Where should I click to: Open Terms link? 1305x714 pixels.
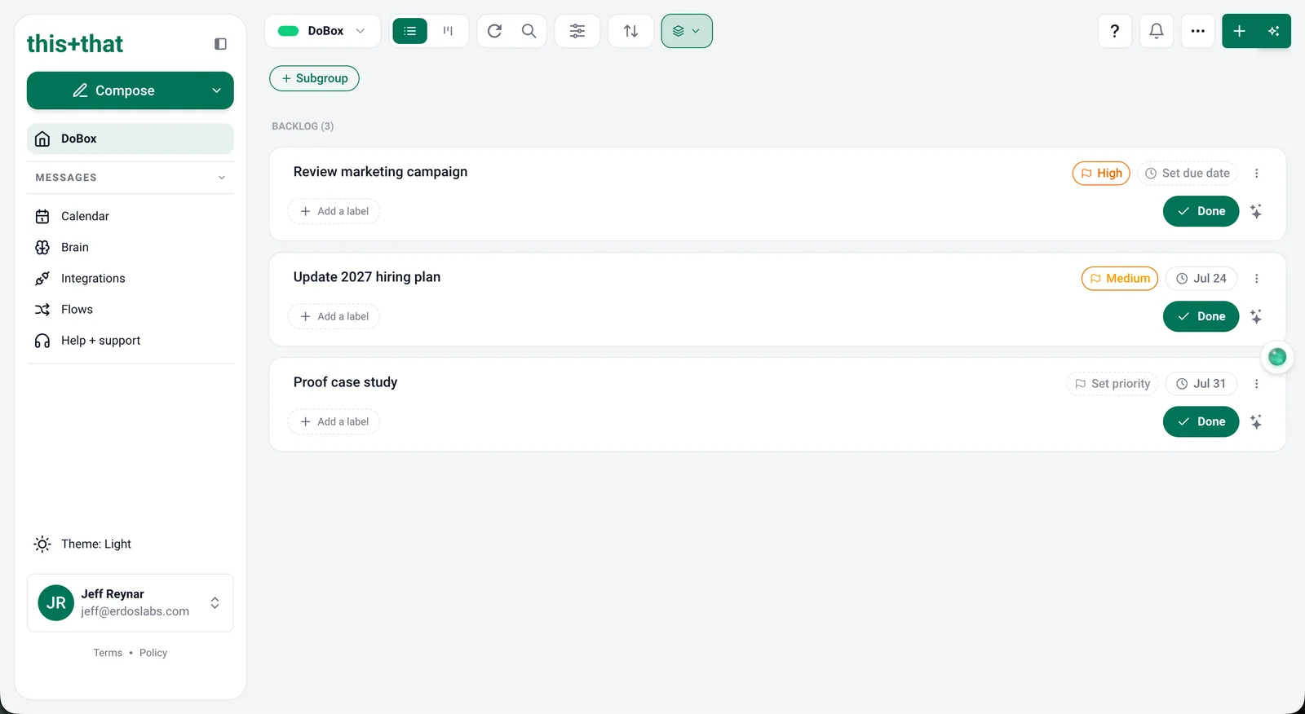click(108, 653)
